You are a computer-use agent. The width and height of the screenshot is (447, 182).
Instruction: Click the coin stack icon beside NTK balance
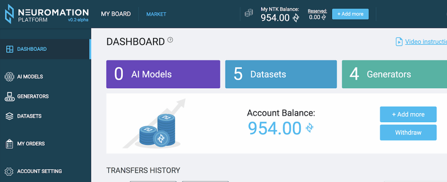pos(249,14)
